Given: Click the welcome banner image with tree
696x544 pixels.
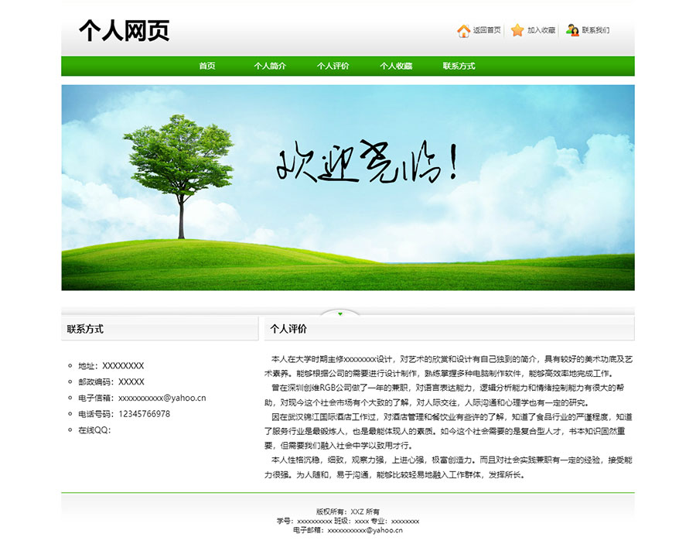Looking at the screenshot, I should (348, 187).
